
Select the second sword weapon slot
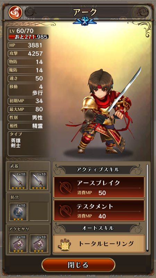(x=39, y=180)
